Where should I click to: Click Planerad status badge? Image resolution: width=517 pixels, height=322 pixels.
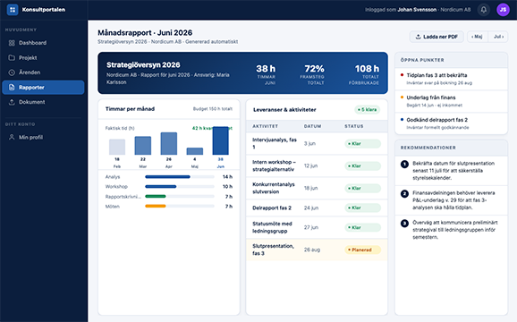pyautogui.click(x=362, y=250)
